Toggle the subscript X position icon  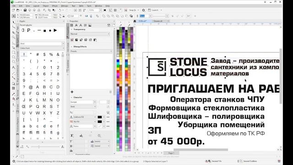(x=72, y=136)
